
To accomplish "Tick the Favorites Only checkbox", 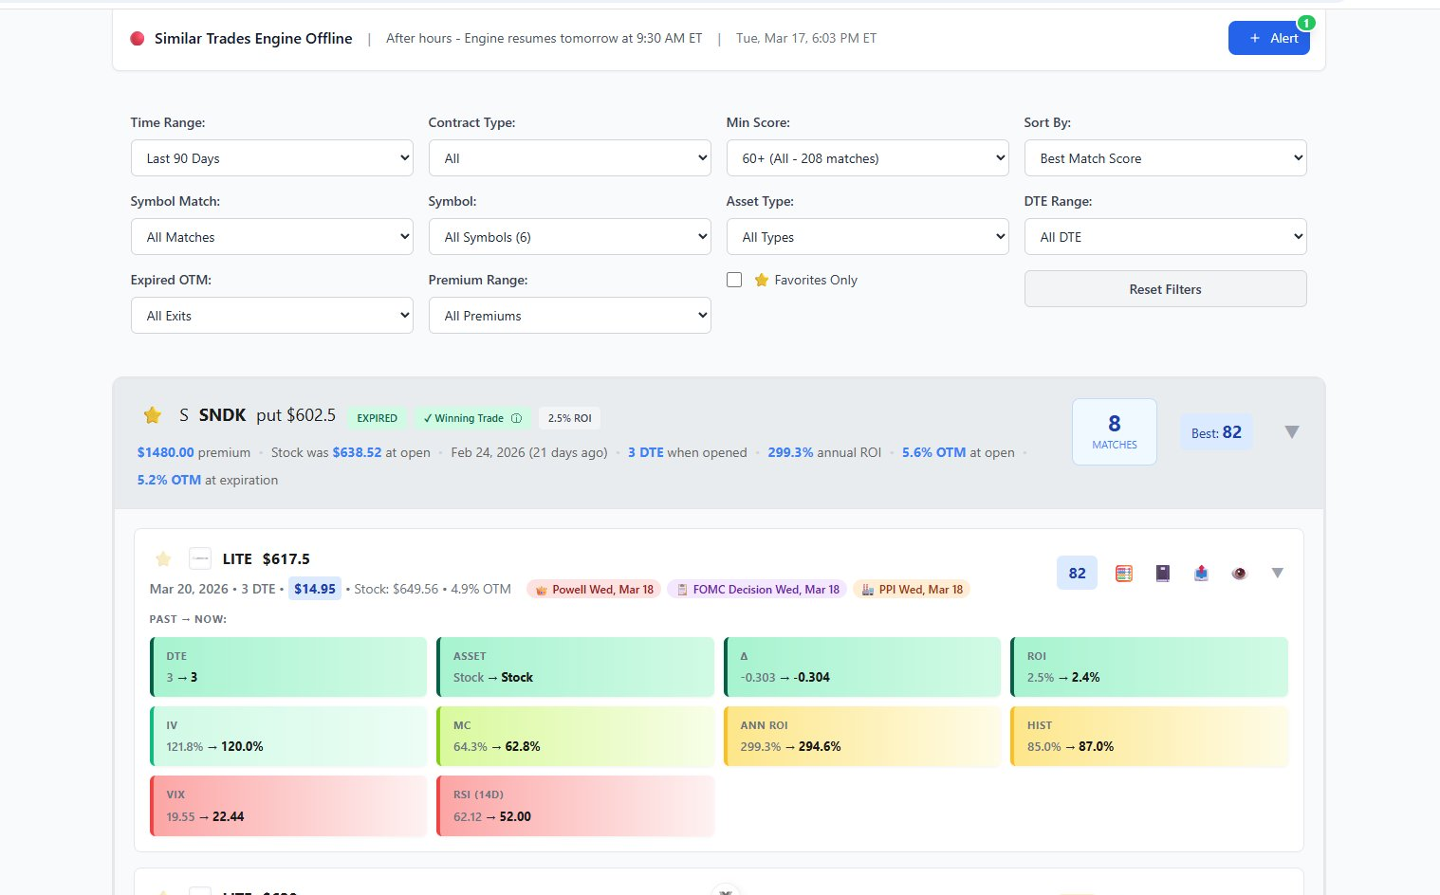I will (734, 280).
